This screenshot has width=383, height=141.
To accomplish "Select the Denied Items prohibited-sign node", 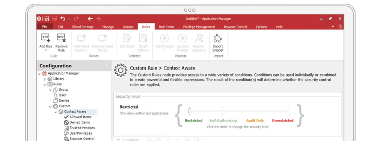I will [x=66, y=123].
